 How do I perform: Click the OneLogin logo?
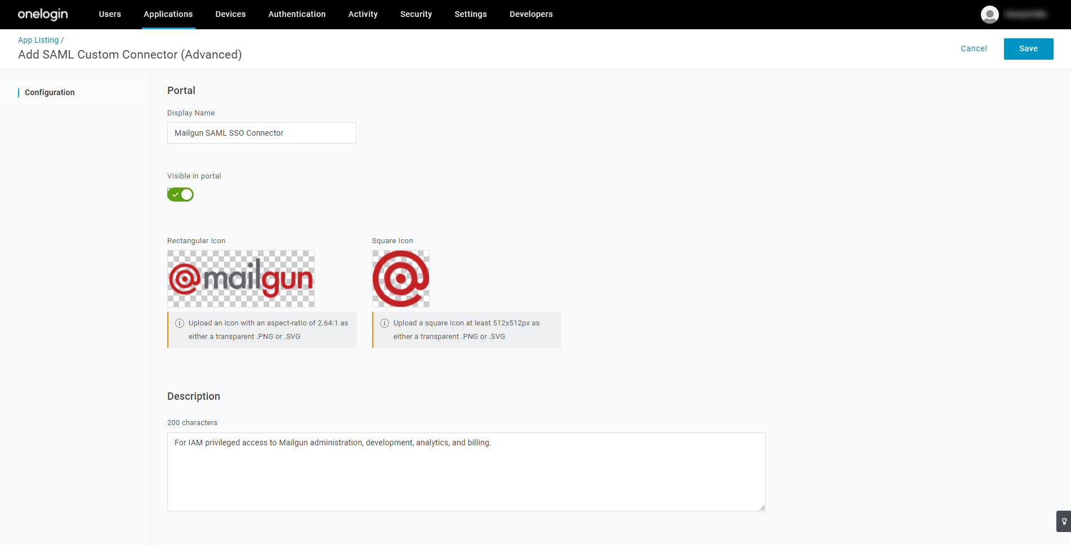pyautogui.click(x=43, y=14)
